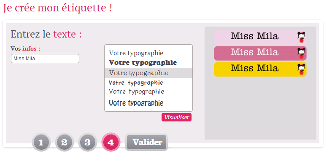Click the doll icon on pink label
This screenshot has height=156, width=332.
coord(301,37)
